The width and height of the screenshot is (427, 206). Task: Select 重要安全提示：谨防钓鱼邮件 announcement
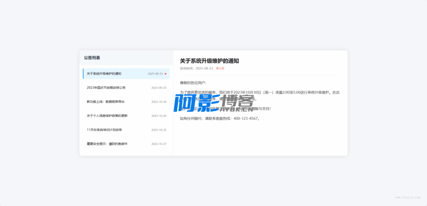click(x=107, y=144)
